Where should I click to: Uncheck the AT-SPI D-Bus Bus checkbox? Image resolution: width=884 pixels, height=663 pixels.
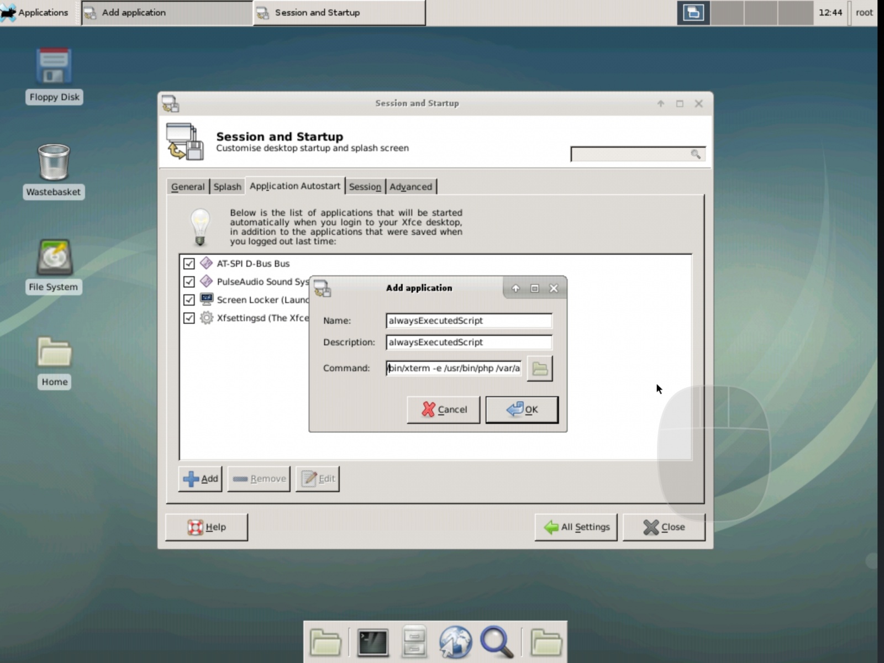click(189, 264)
